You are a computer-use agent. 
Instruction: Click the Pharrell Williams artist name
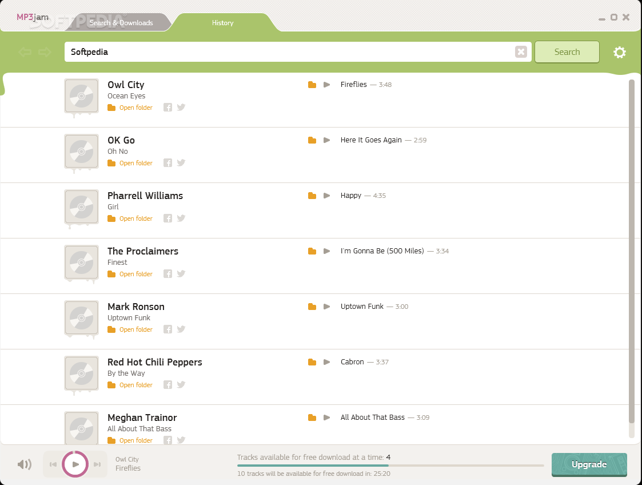(x=145, y=196)
